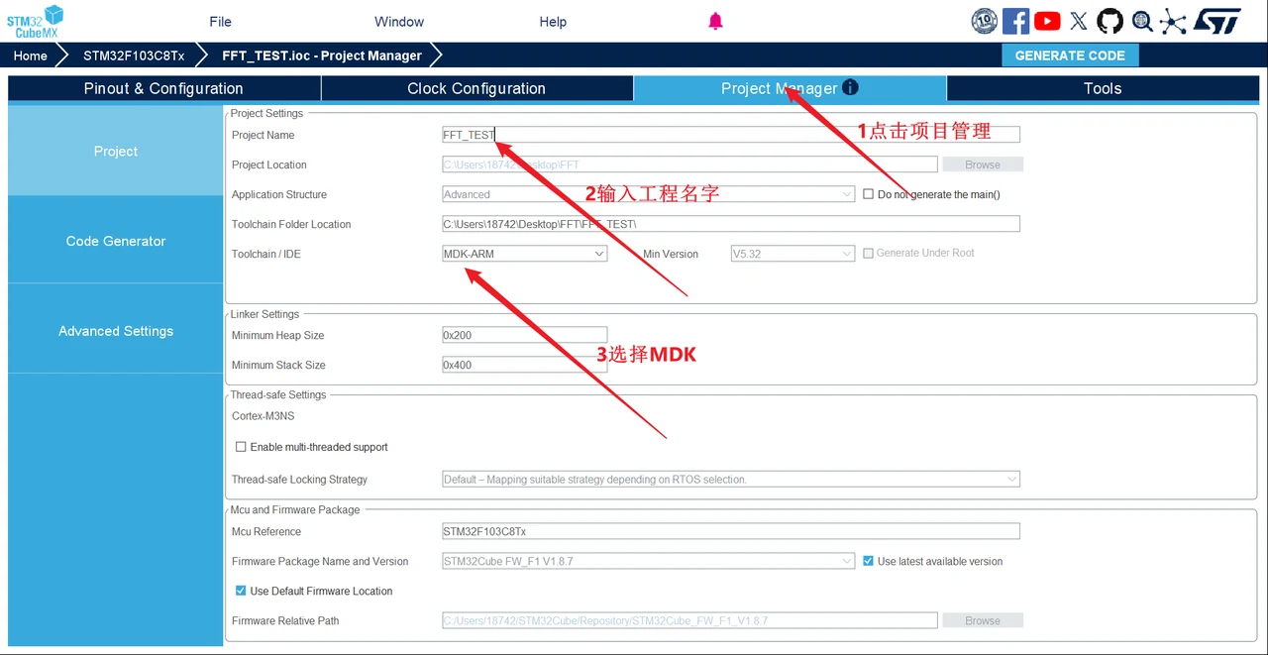Open the Toolchain / IDE dropdown
Image resolution: width=1268 pixels, height=655 pixels.
(524, 254)
